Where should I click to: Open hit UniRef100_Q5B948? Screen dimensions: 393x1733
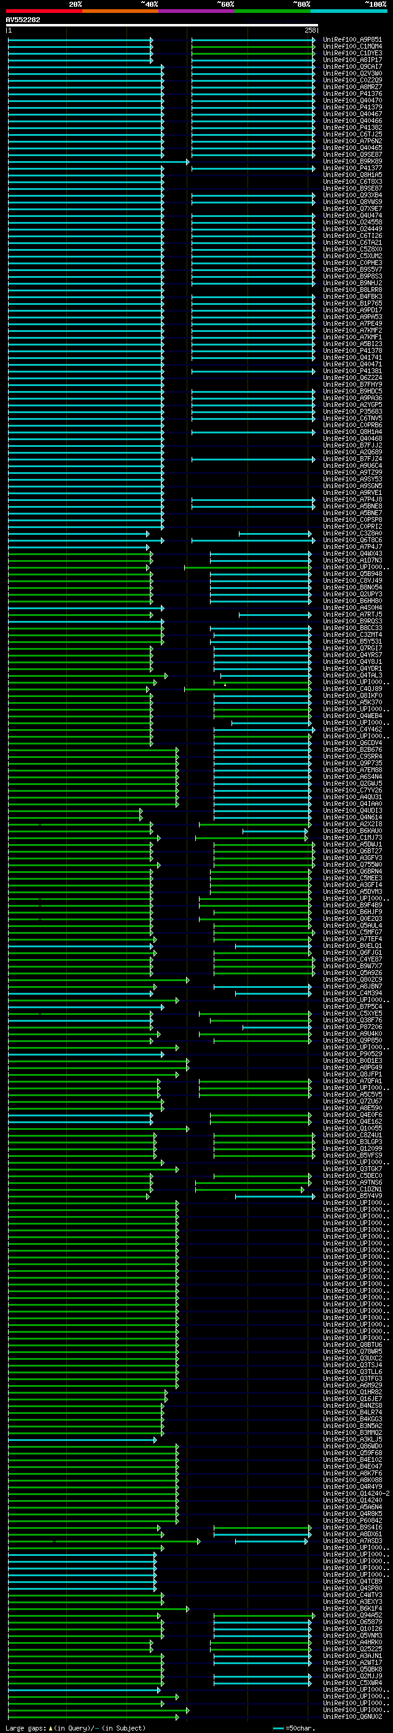pos(352,574)
